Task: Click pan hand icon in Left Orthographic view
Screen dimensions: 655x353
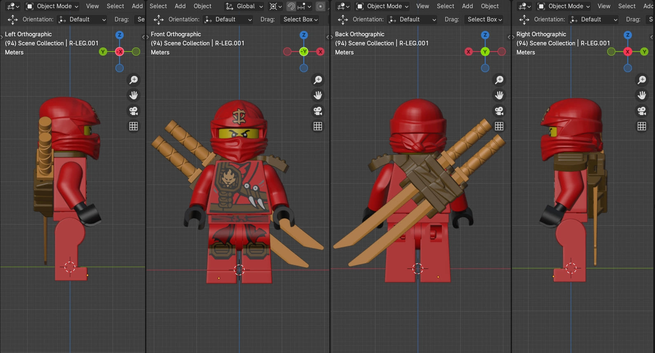Action: pyautogui.click(x=134, y=95)
